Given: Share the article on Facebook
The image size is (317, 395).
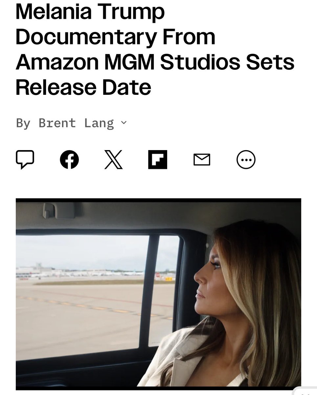Looking at the screenshot, I should click(x=69, y=160).
